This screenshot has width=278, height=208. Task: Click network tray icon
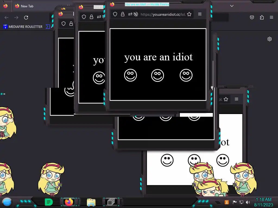point(241,202)
